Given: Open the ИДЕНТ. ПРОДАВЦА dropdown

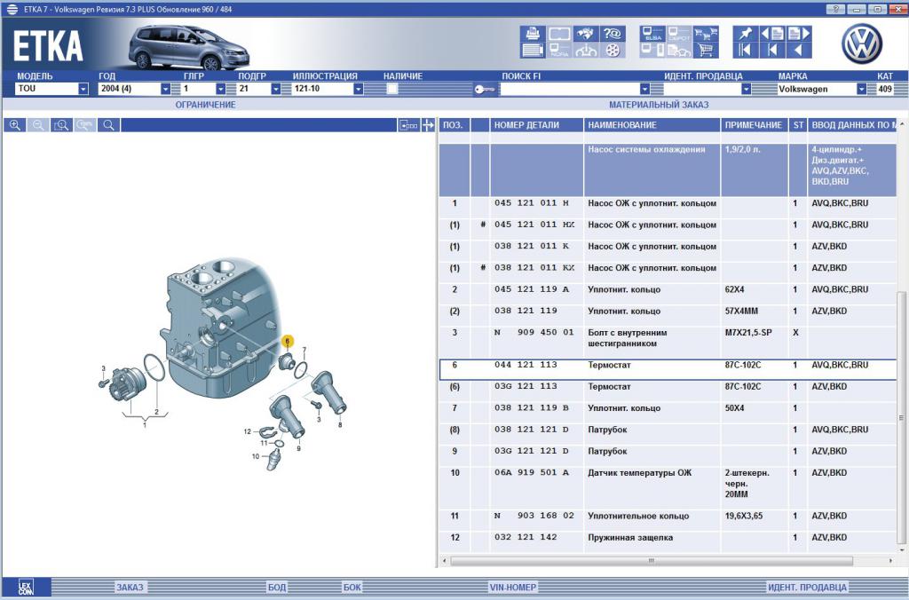Looking at the screenshot, I should (746, 89).
